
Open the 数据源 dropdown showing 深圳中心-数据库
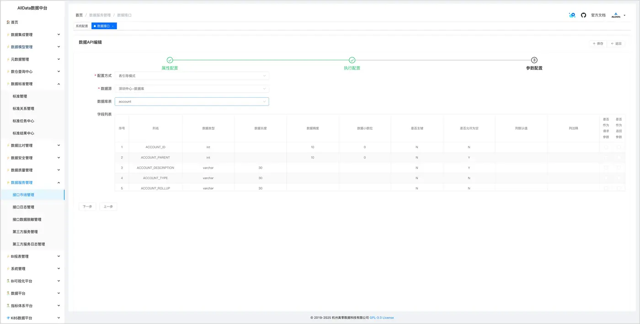click(x=192, y=89)
